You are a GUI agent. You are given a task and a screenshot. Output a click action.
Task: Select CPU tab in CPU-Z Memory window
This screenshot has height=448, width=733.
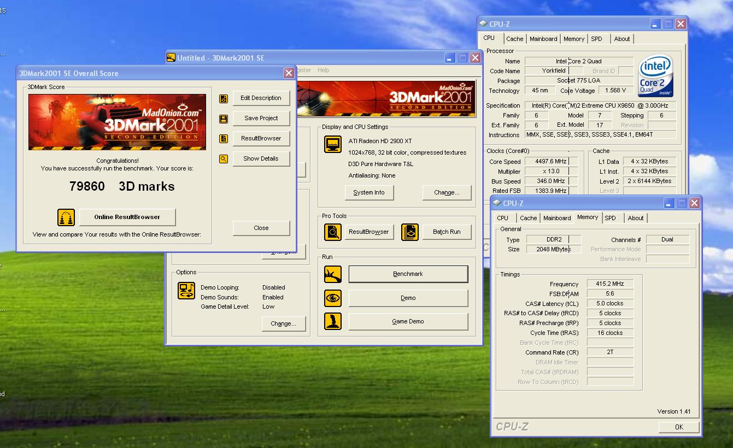pos(503,218)
